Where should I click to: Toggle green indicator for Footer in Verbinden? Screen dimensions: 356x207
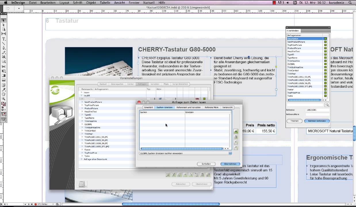[326, 89]
